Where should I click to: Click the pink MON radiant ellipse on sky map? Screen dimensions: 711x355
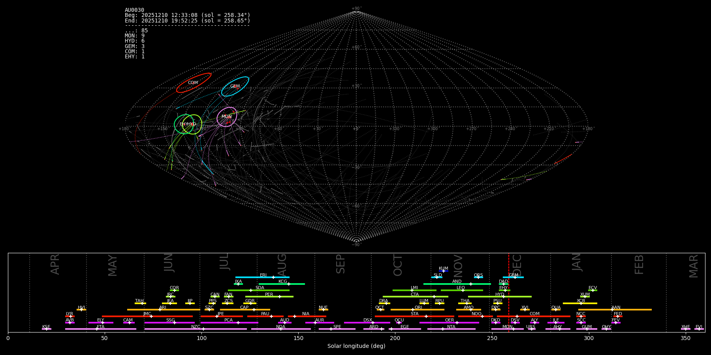(x=227, y=117)
